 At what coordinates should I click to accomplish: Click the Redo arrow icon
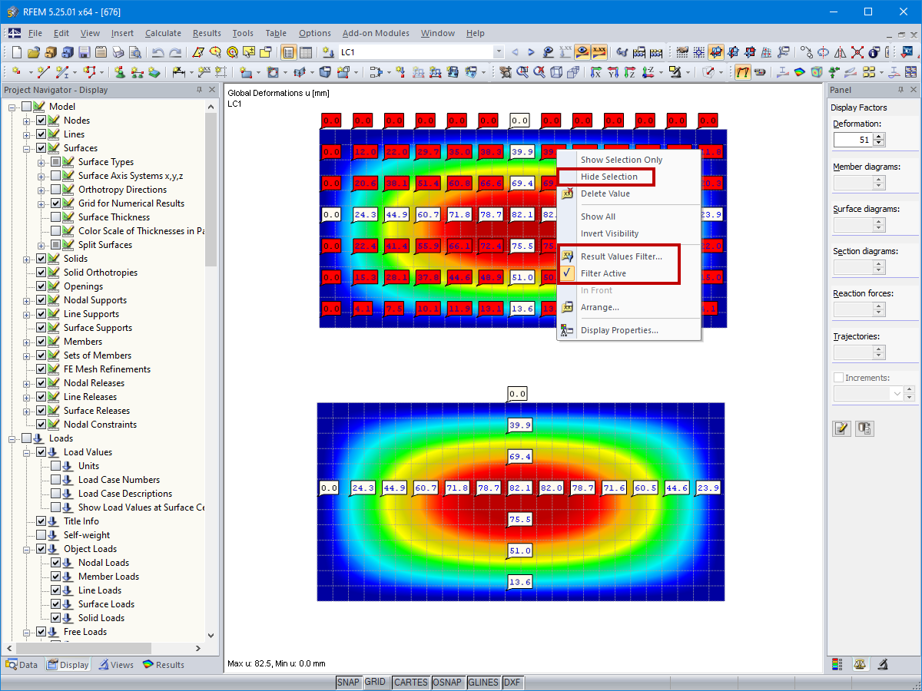175,52
